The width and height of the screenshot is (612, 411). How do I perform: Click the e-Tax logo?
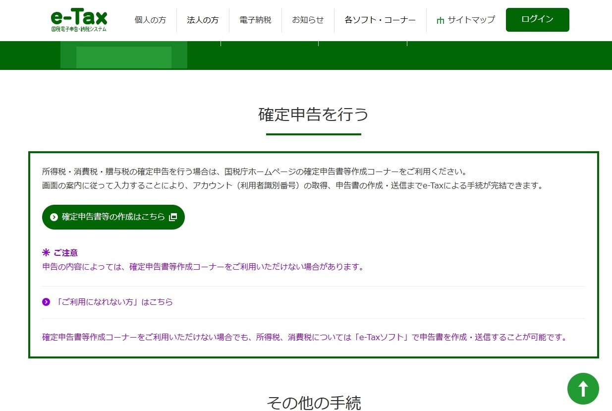click(79, 20)
